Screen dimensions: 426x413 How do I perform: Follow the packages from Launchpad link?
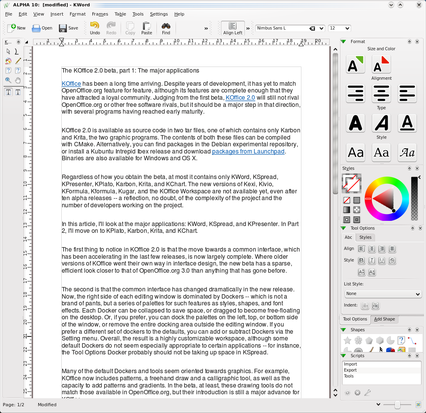pyautogui.click(x=249, y=151)
